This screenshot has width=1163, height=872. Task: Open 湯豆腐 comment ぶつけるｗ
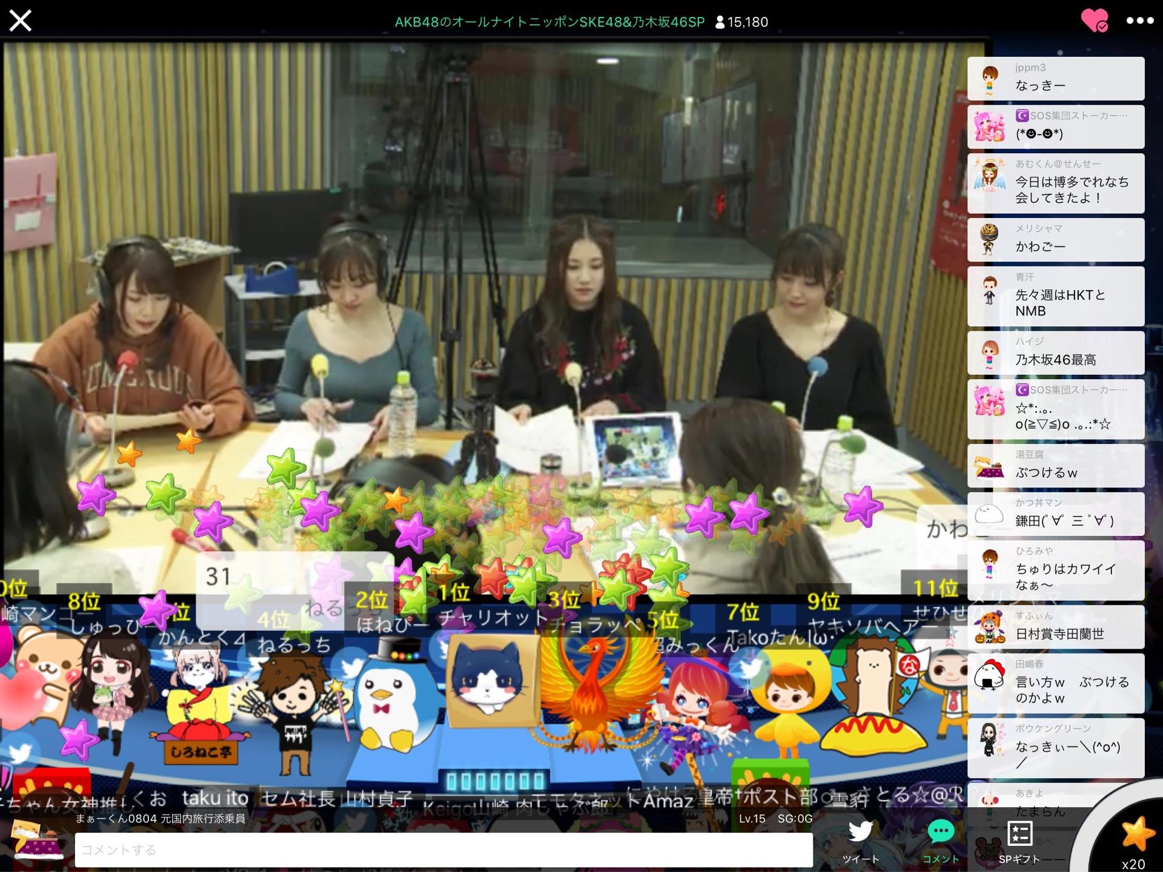pos(1056,466)
